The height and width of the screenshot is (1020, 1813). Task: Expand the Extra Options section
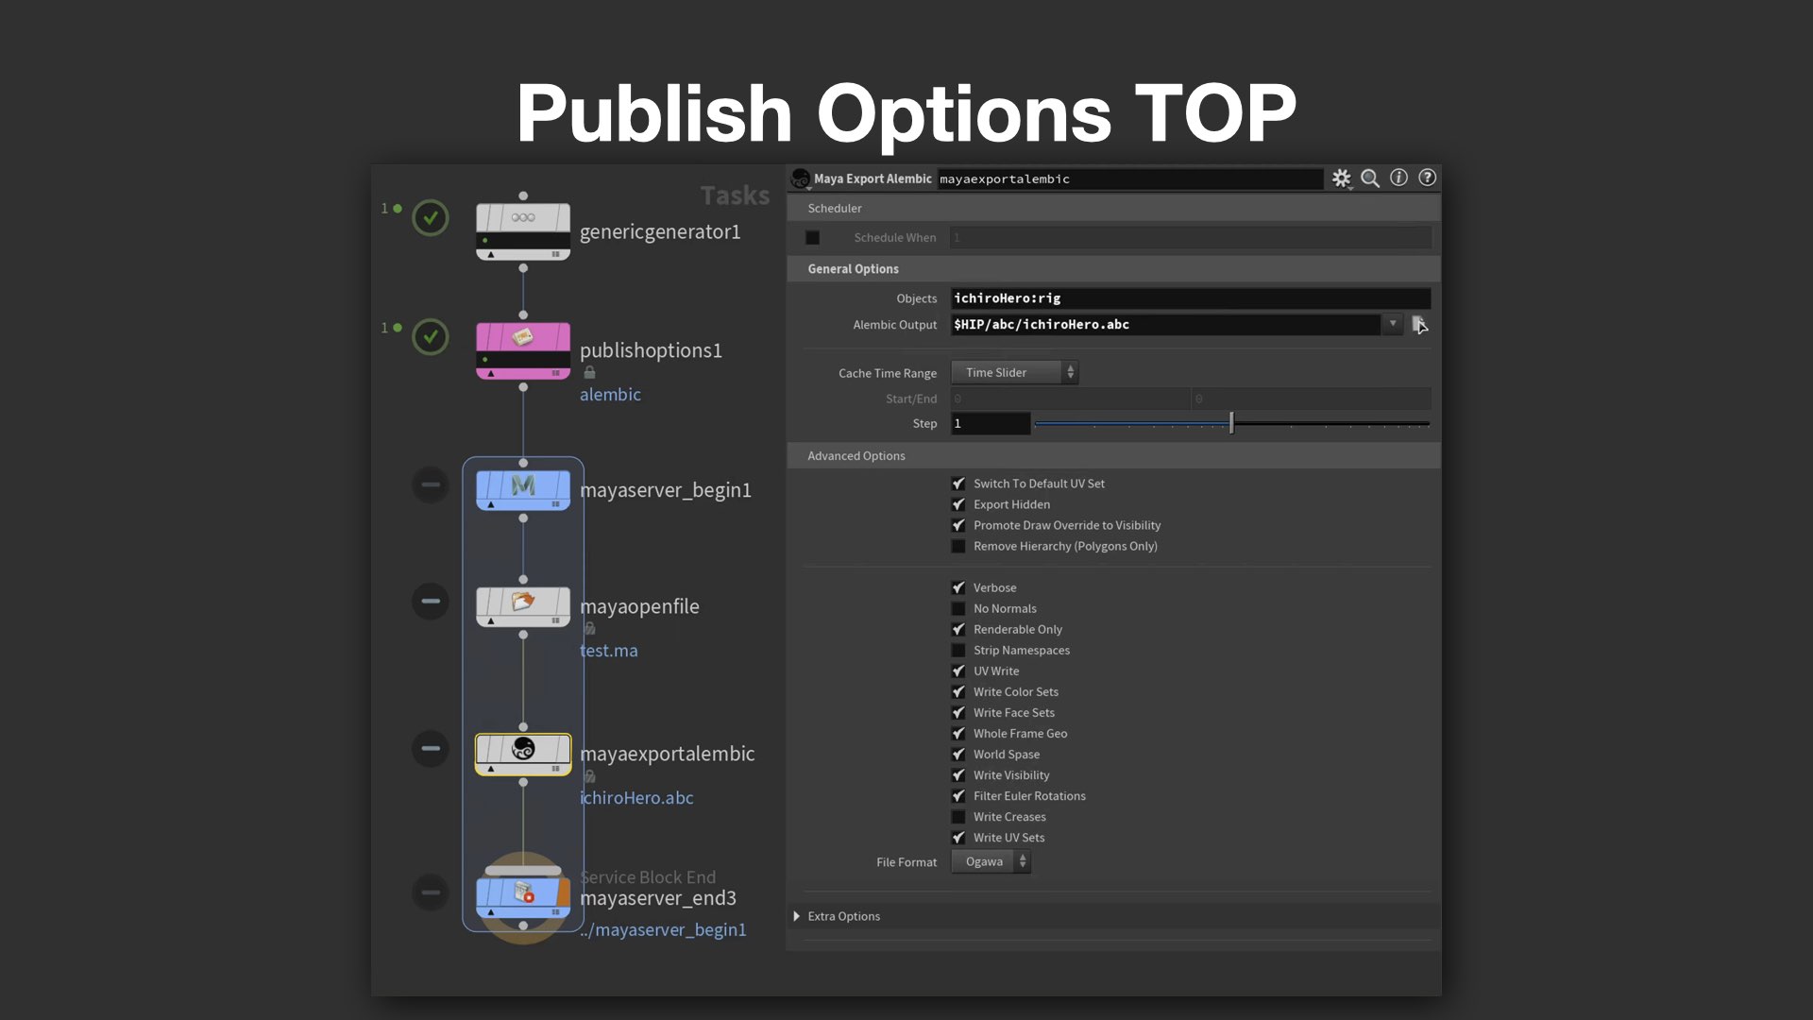click(796, 916)
